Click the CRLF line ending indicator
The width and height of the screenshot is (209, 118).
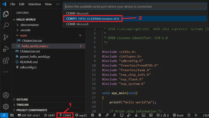pyautogui.click(x=206, y=115)
